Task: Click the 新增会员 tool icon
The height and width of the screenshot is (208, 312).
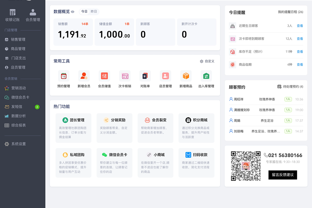Action: click(x=84, y=76)
